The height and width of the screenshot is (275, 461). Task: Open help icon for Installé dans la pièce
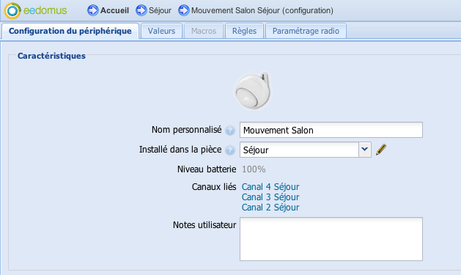[x=230, y=150]
